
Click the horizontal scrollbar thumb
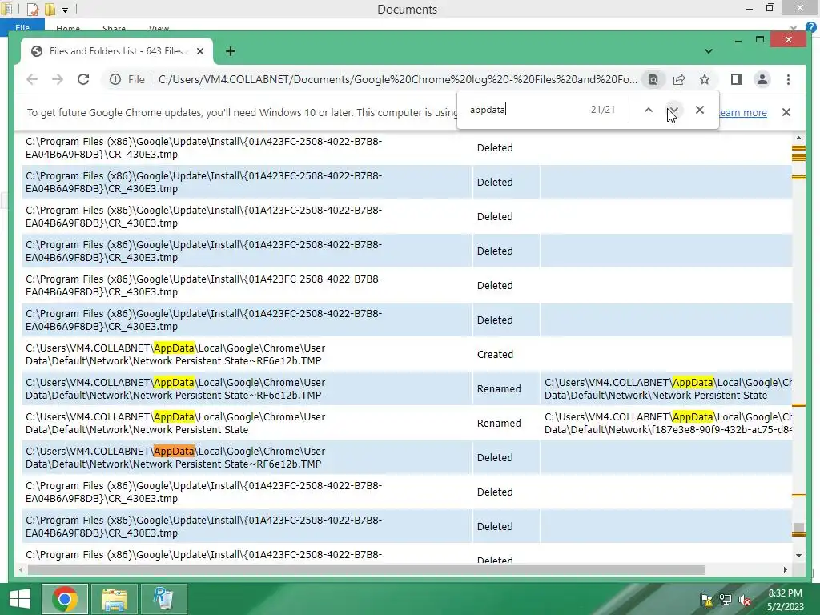click(366, 569)
